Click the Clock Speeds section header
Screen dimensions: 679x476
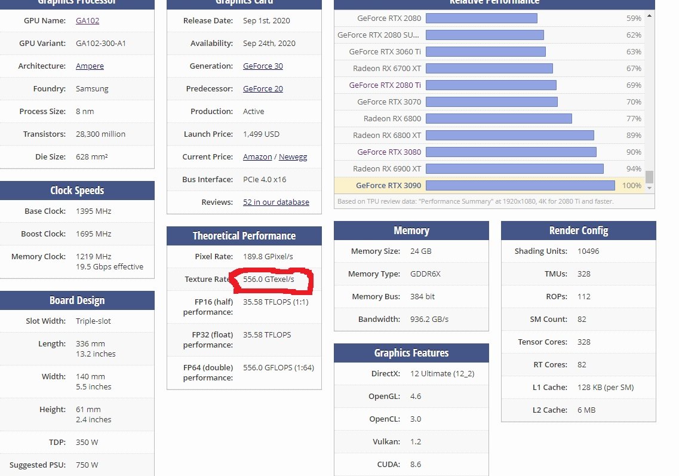coord(77,191)
